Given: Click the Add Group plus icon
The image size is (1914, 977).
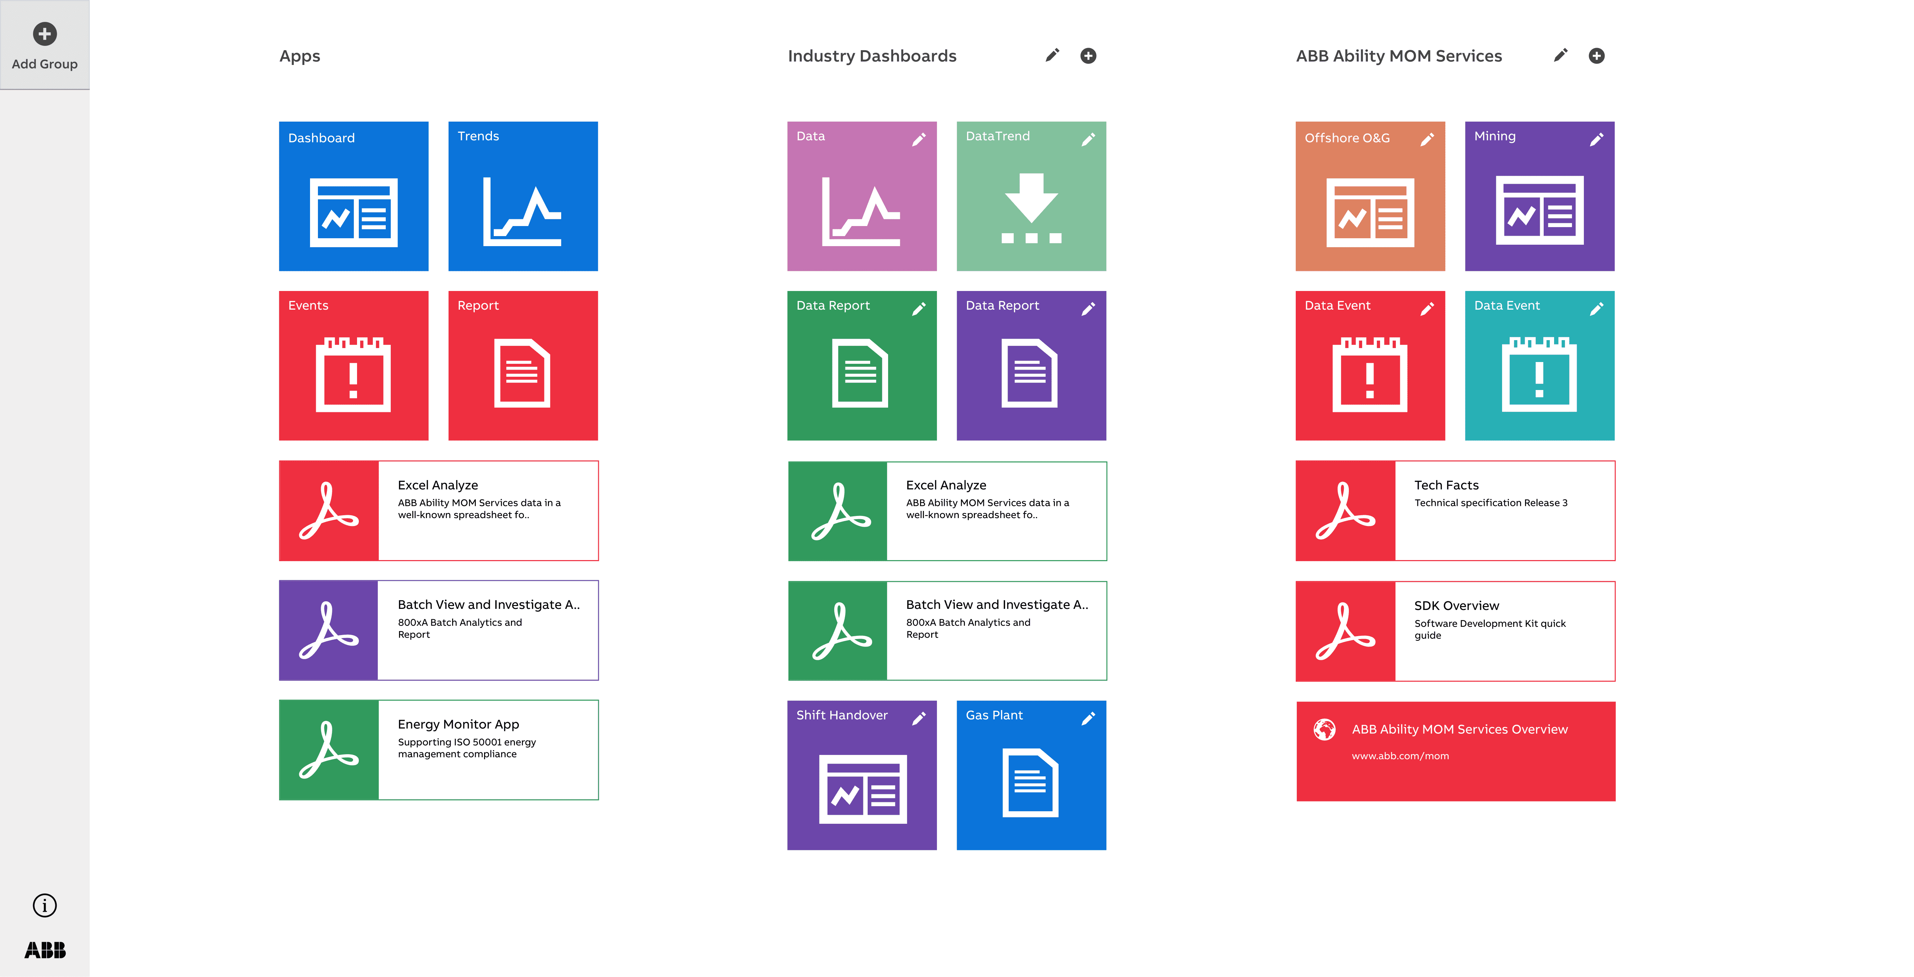Looking at the screenshot, I should click(44, 34).
